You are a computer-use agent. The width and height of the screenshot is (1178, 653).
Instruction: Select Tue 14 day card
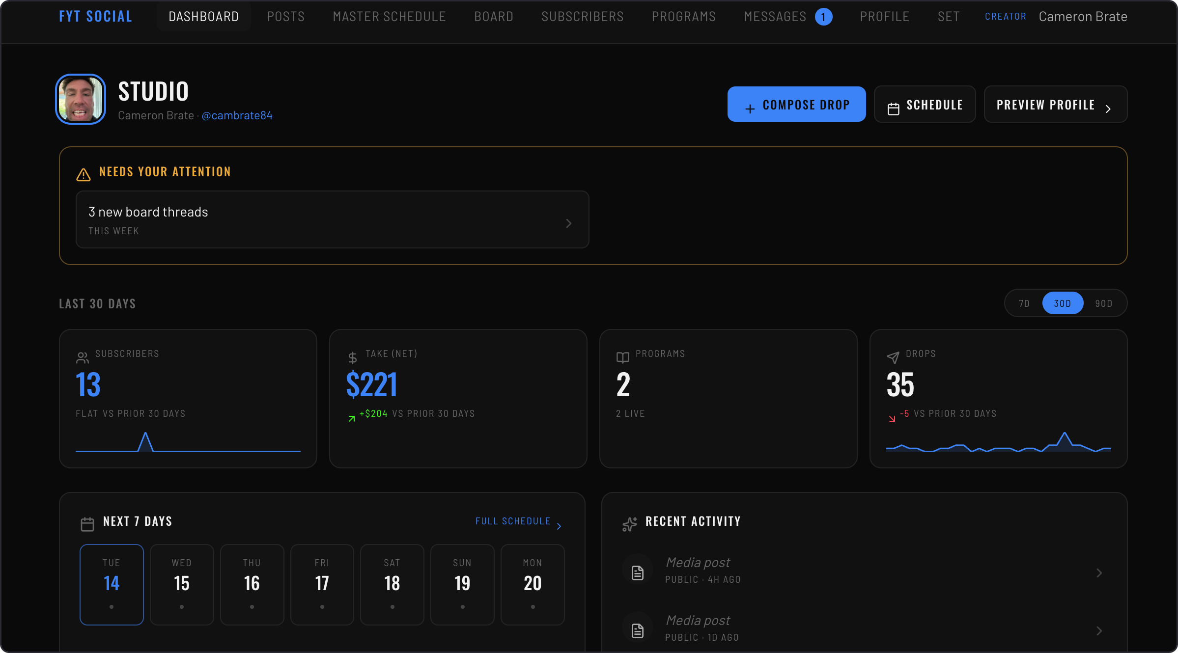(112, 585)
